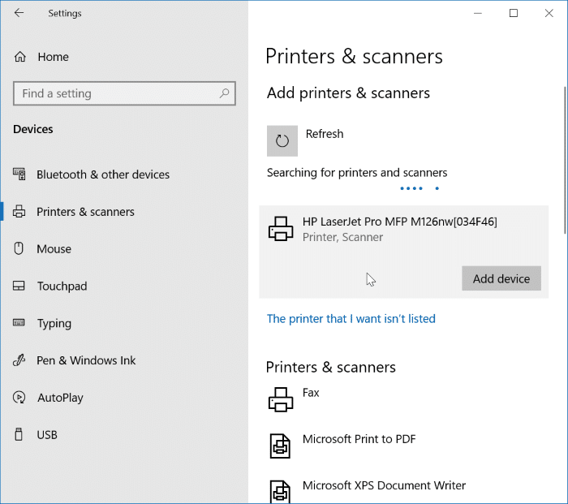Click the Fax printer icon
Screen dimensions: 568x504
tap(281, 398)
